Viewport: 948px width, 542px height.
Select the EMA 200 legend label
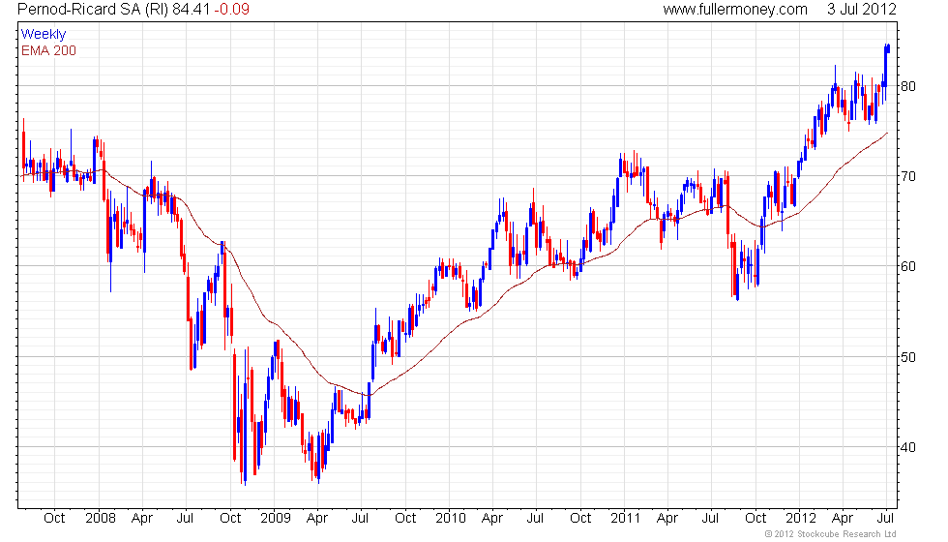click(x=48, y=50)
